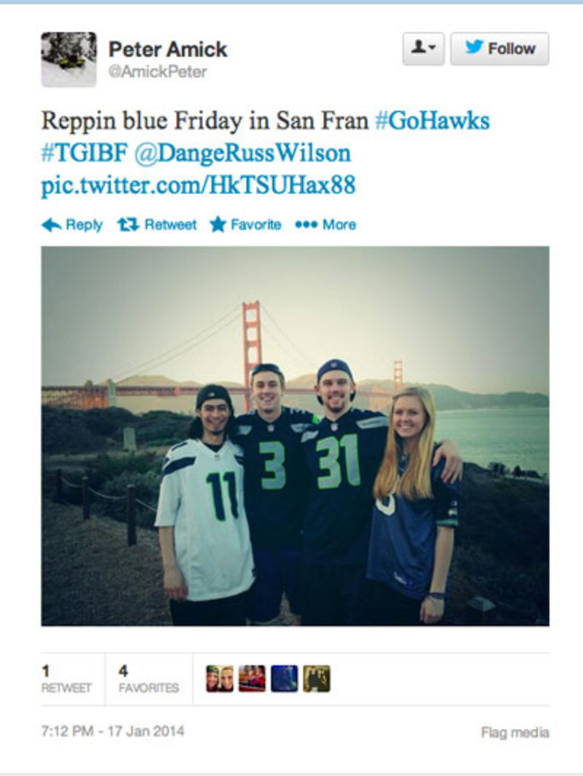583x776 pixels.
Task: View the Golden Gate Bridge photo
Action: pos(295,436)
